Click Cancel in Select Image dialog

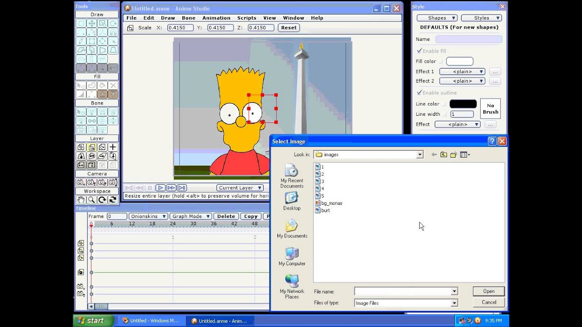pyautogui.click(x=489, y=302)
